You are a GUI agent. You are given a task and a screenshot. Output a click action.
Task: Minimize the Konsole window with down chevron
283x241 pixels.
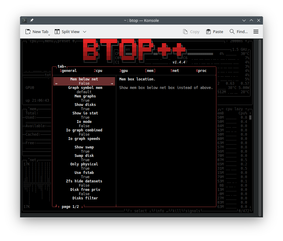pyautogui.click(x=244, y=20)
